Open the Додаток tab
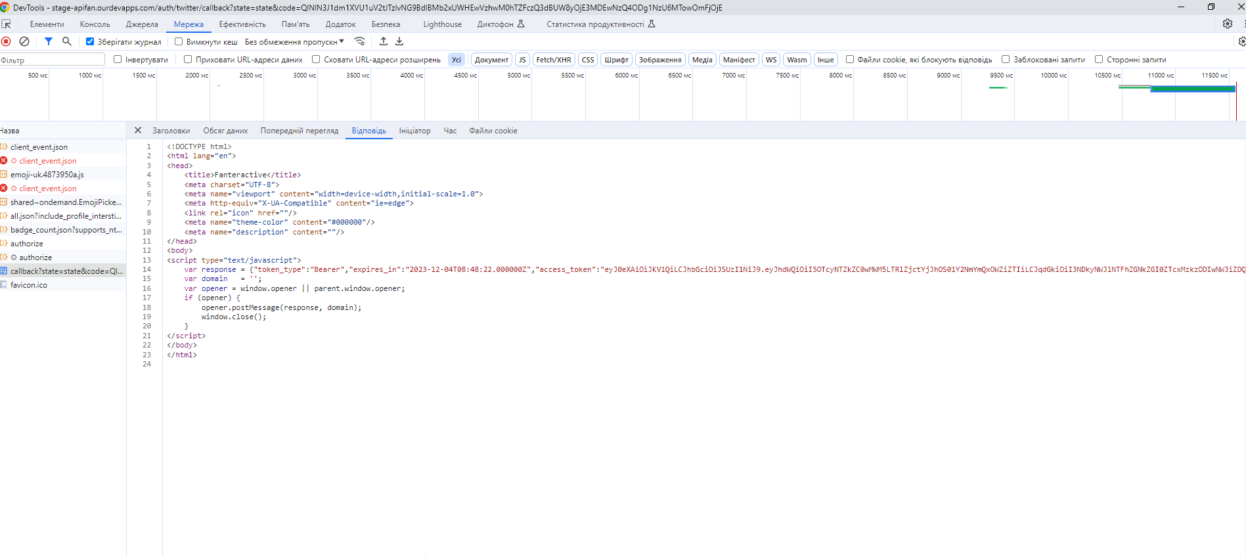Viewport: 1246px width, 557px height. coord(340,24)
